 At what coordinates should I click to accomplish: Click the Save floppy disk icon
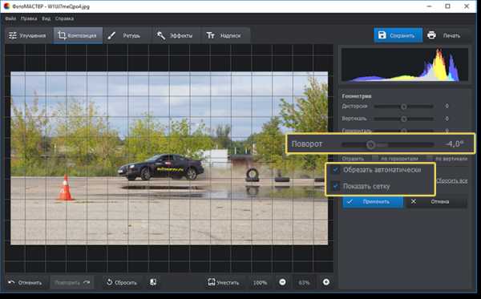[x=382, y=35]
